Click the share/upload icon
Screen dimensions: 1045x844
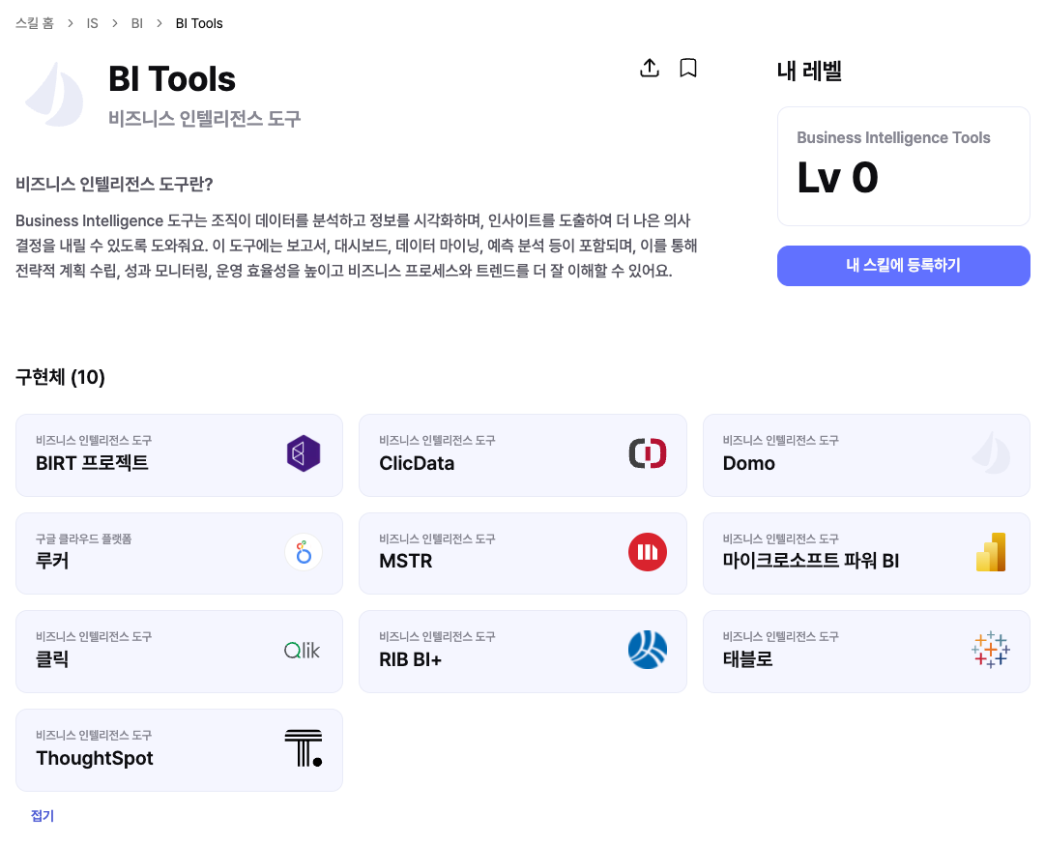point(650,68)
